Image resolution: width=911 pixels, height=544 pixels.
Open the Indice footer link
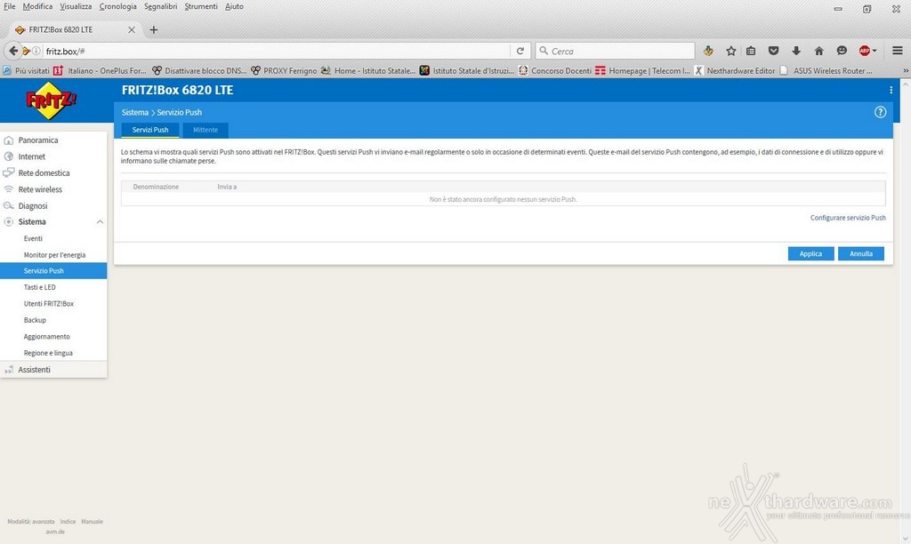tap(68, 522)
